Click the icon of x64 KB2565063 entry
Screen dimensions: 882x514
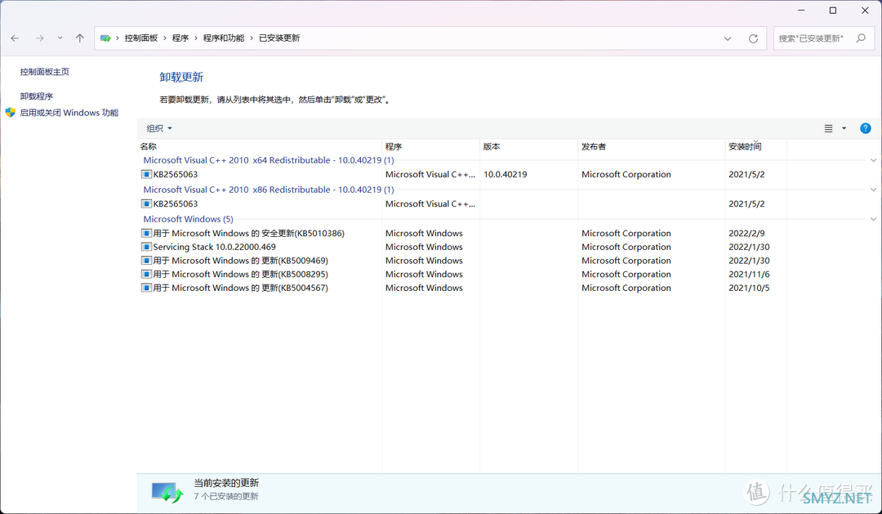pyautogui.click(x=146, y=175)
